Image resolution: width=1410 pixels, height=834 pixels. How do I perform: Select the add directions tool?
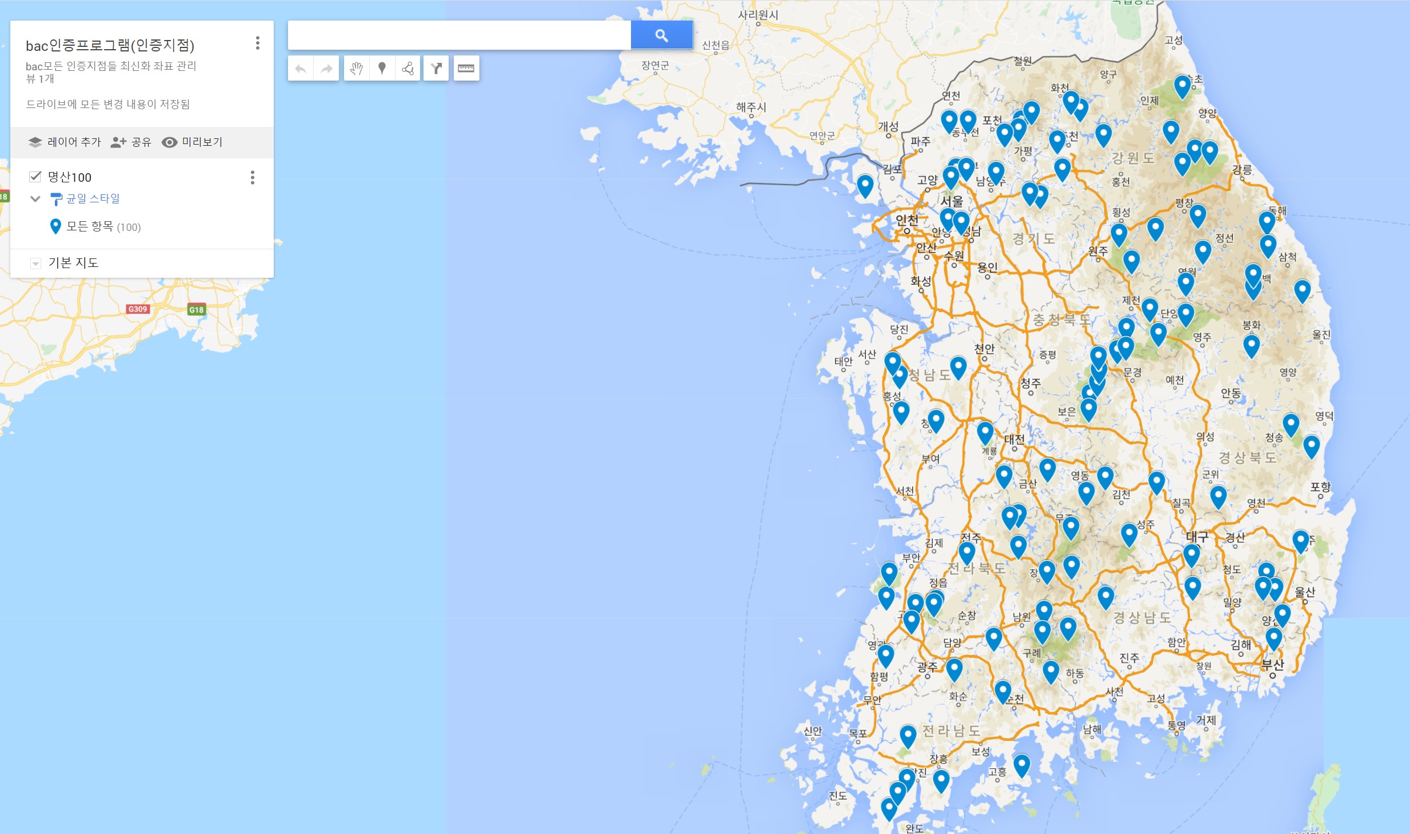coord(436,69)
